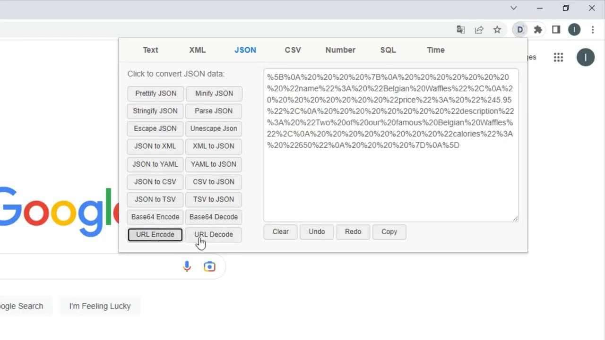Open the SQL tab
Viewport: 605px width, 340px height.
pos(388,50)
